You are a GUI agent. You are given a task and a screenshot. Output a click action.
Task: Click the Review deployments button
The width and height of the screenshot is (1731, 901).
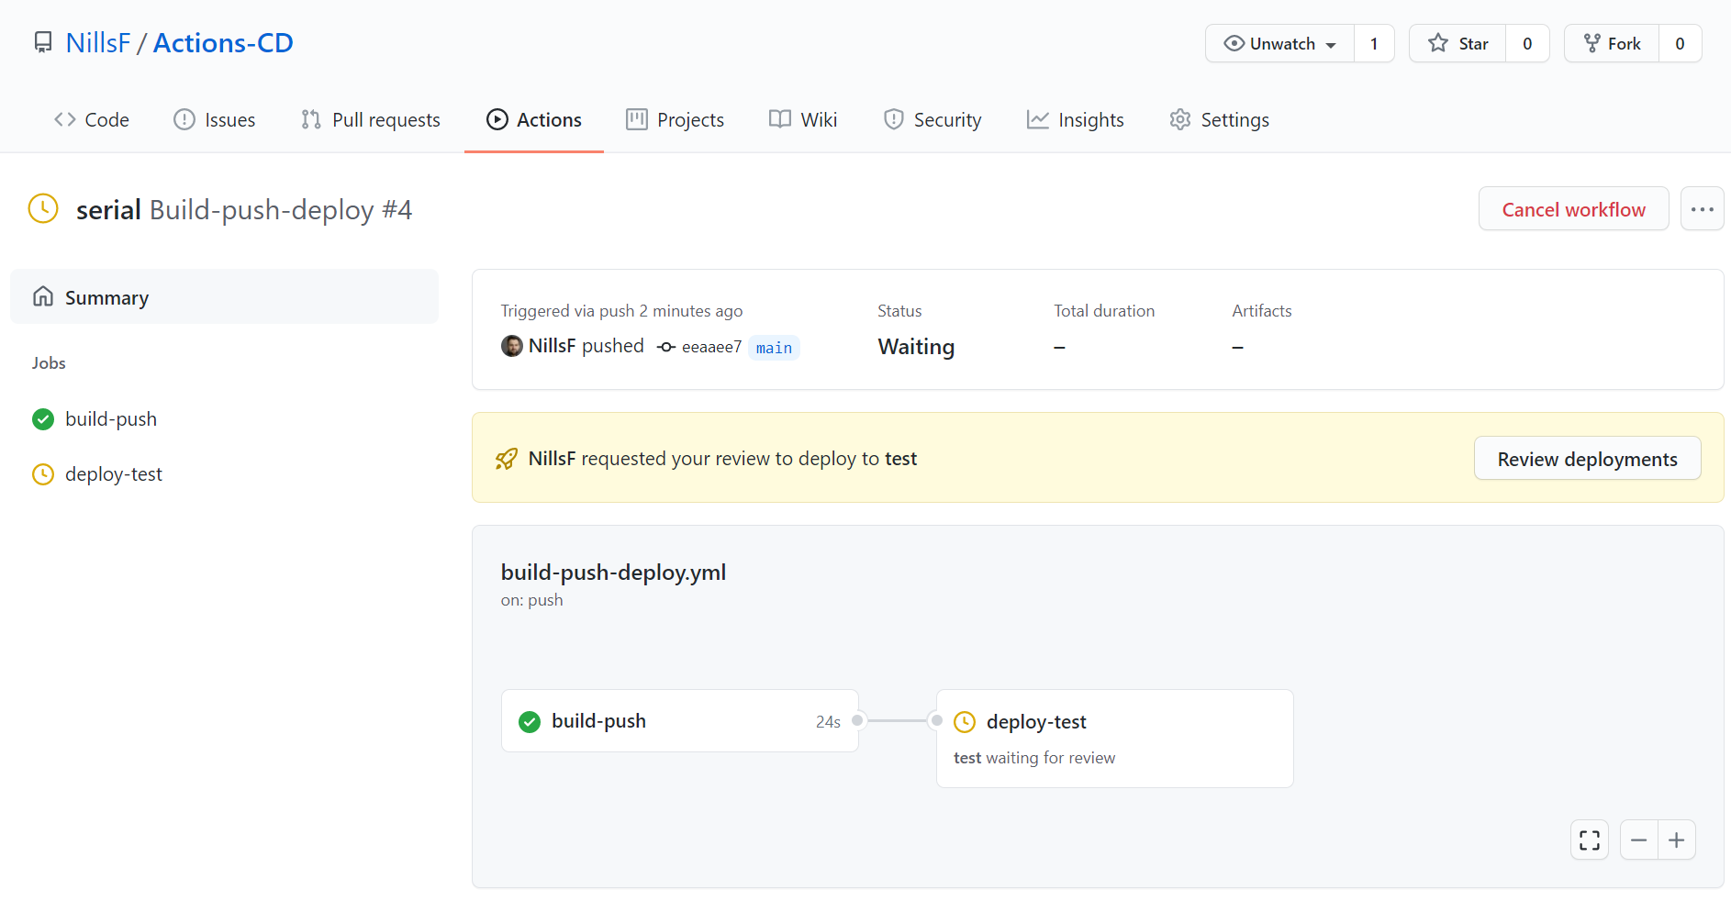(x=1587, y=458)
